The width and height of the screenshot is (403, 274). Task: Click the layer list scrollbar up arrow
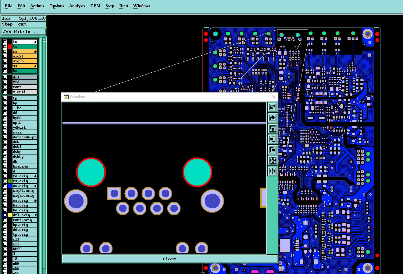coord(44,40)
